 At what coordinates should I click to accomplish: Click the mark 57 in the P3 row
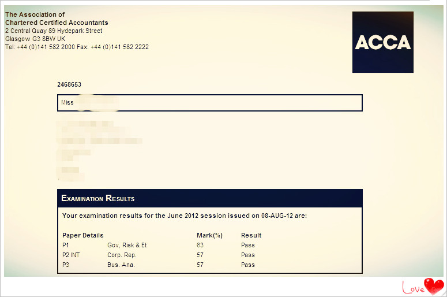point(200,265)
